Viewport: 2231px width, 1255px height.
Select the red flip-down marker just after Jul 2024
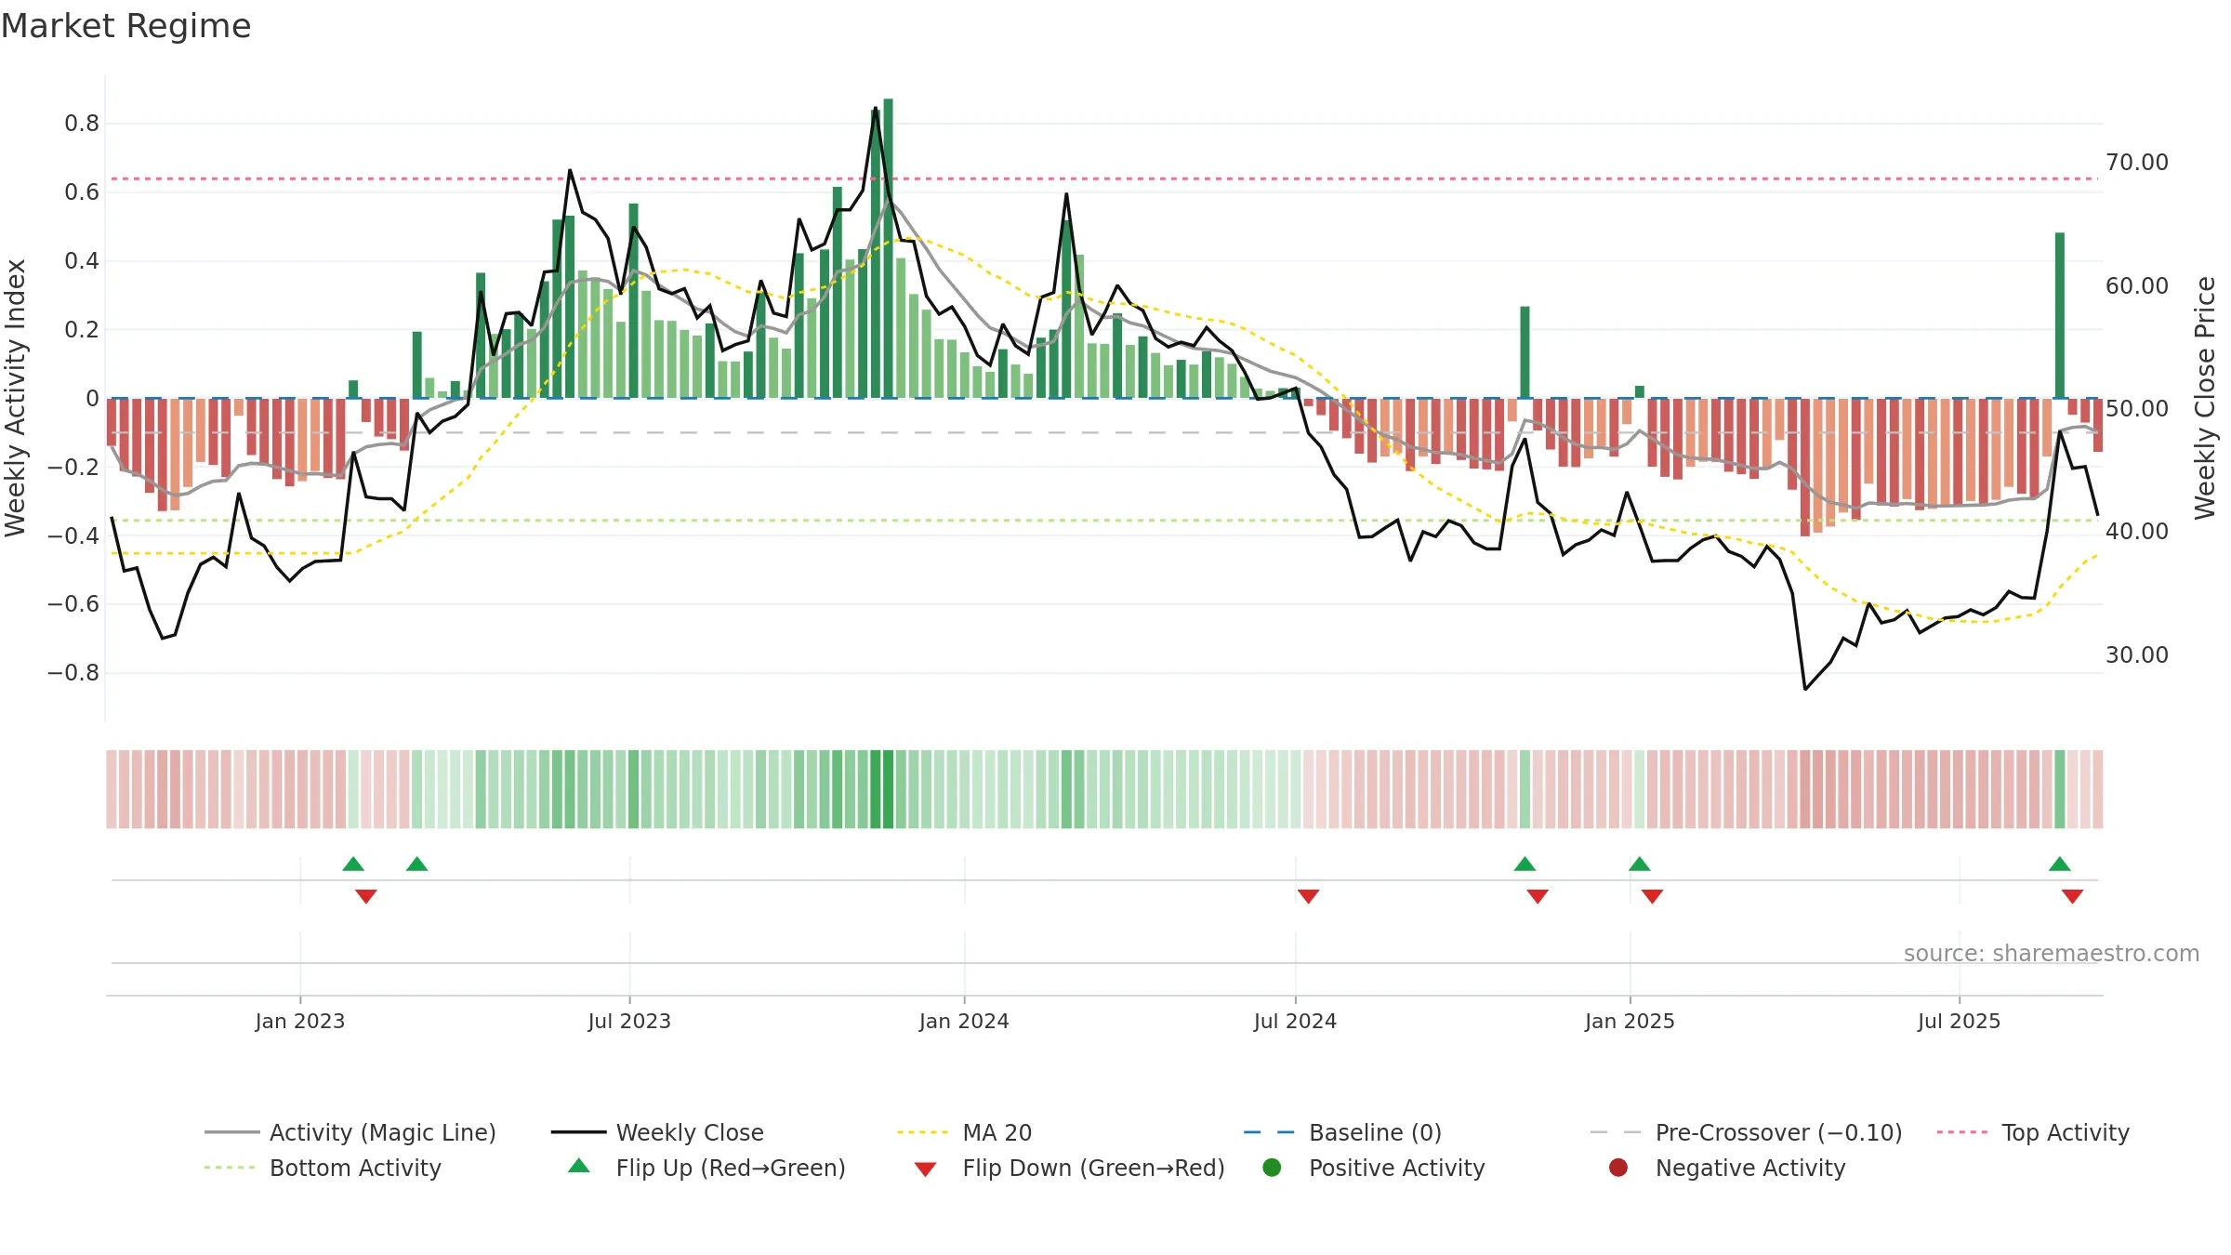1309,896
